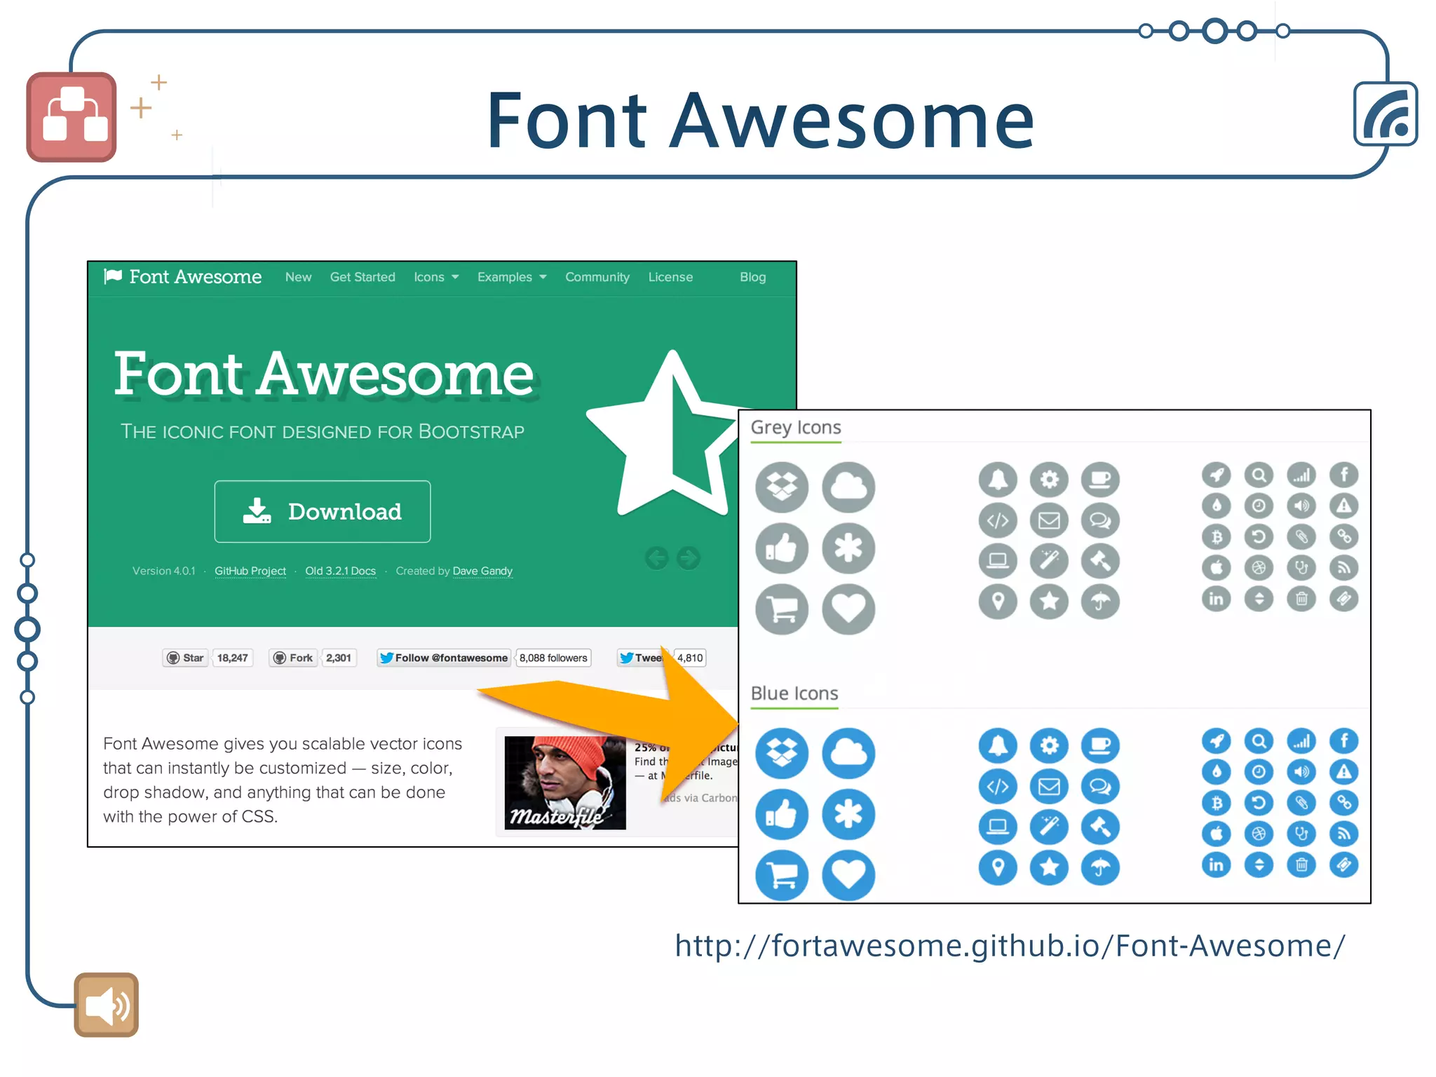Click the 18,247 star count
Image resolution: width=1436 pixels, height=1077 pixels.
[x=232, y=658]
